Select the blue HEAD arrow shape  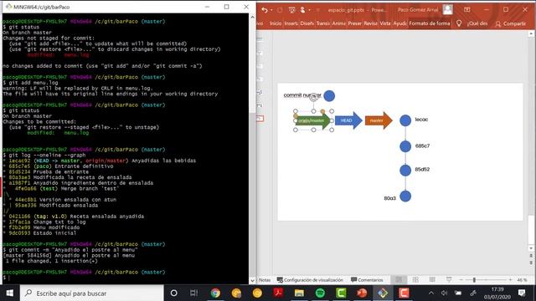(348, 120)
